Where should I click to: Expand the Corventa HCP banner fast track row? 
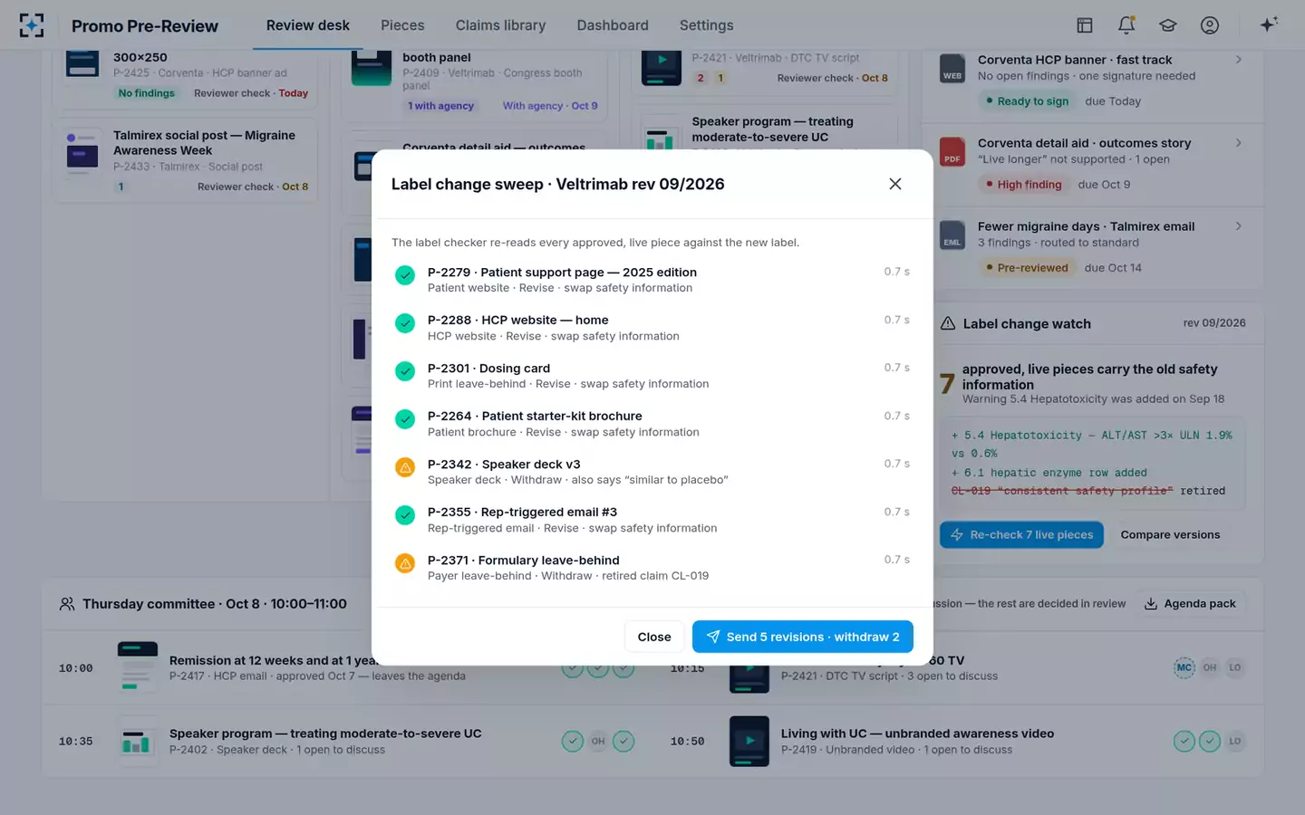pos(1239,60)
